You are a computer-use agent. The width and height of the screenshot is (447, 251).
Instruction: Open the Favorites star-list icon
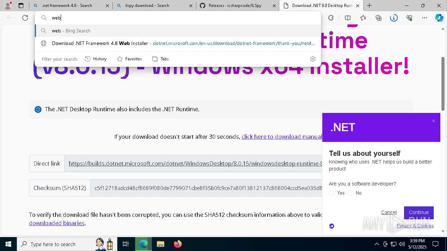(363, 18)
